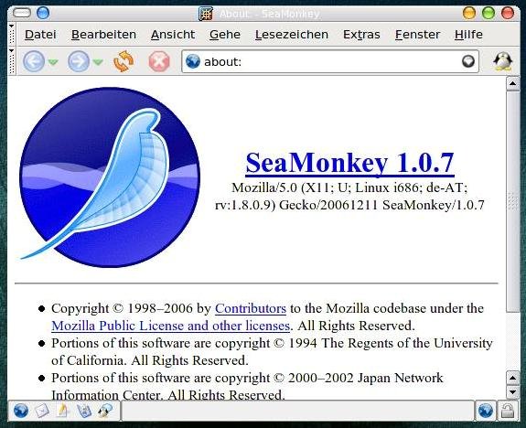Click the scroll down arrow at scrollbar bottom

pyautogui.click(x=512, y=391)
